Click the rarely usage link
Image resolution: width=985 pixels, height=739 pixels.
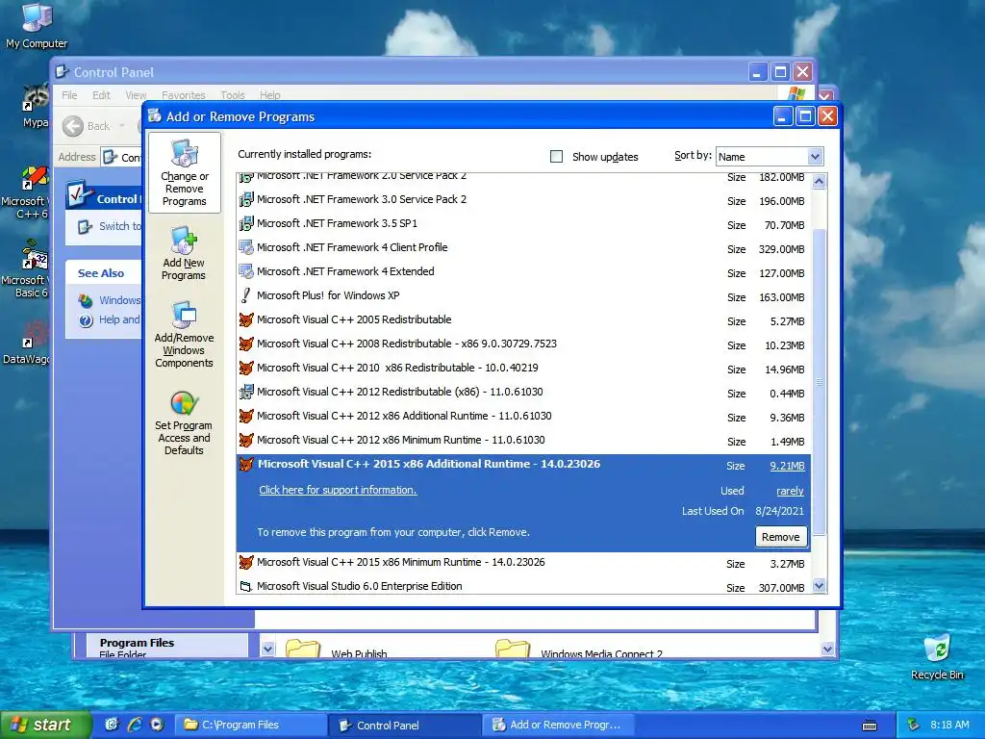point(791,492)
